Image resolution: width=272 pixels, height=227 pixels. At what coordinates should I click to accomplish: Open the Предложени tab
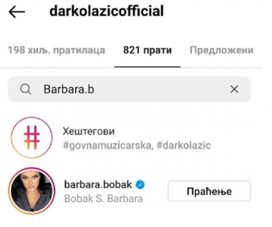pyautogui.click(x=222, y=50)
